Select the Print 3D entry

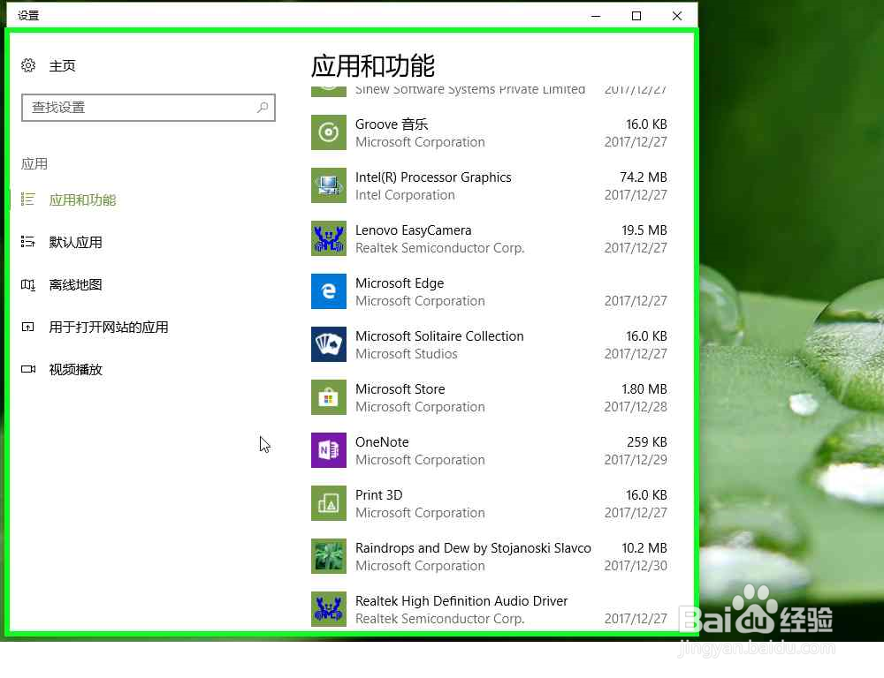pyautogui.click(x=490, y=503)
